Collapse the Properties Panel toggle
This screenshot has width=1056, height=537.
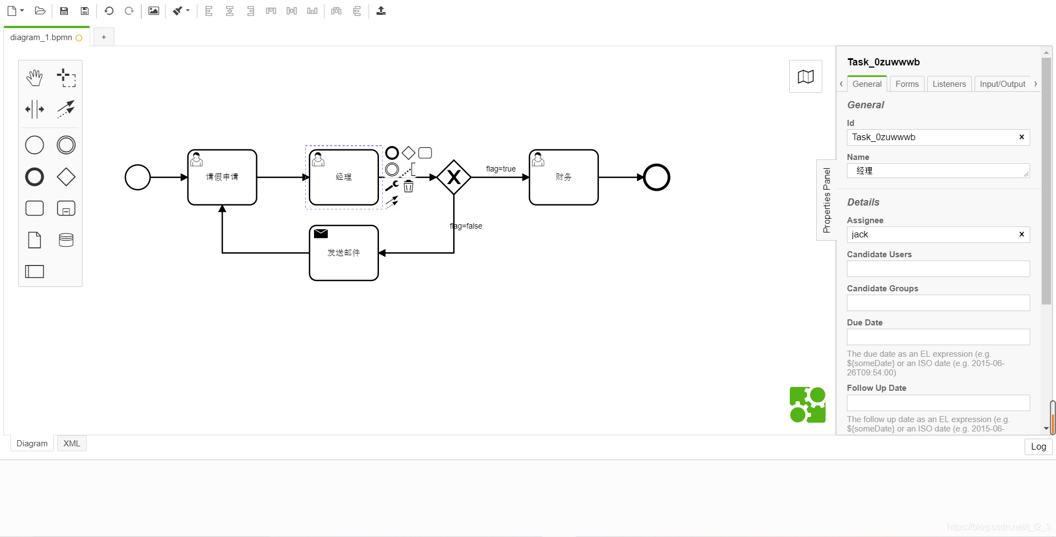tap(826, 200)
